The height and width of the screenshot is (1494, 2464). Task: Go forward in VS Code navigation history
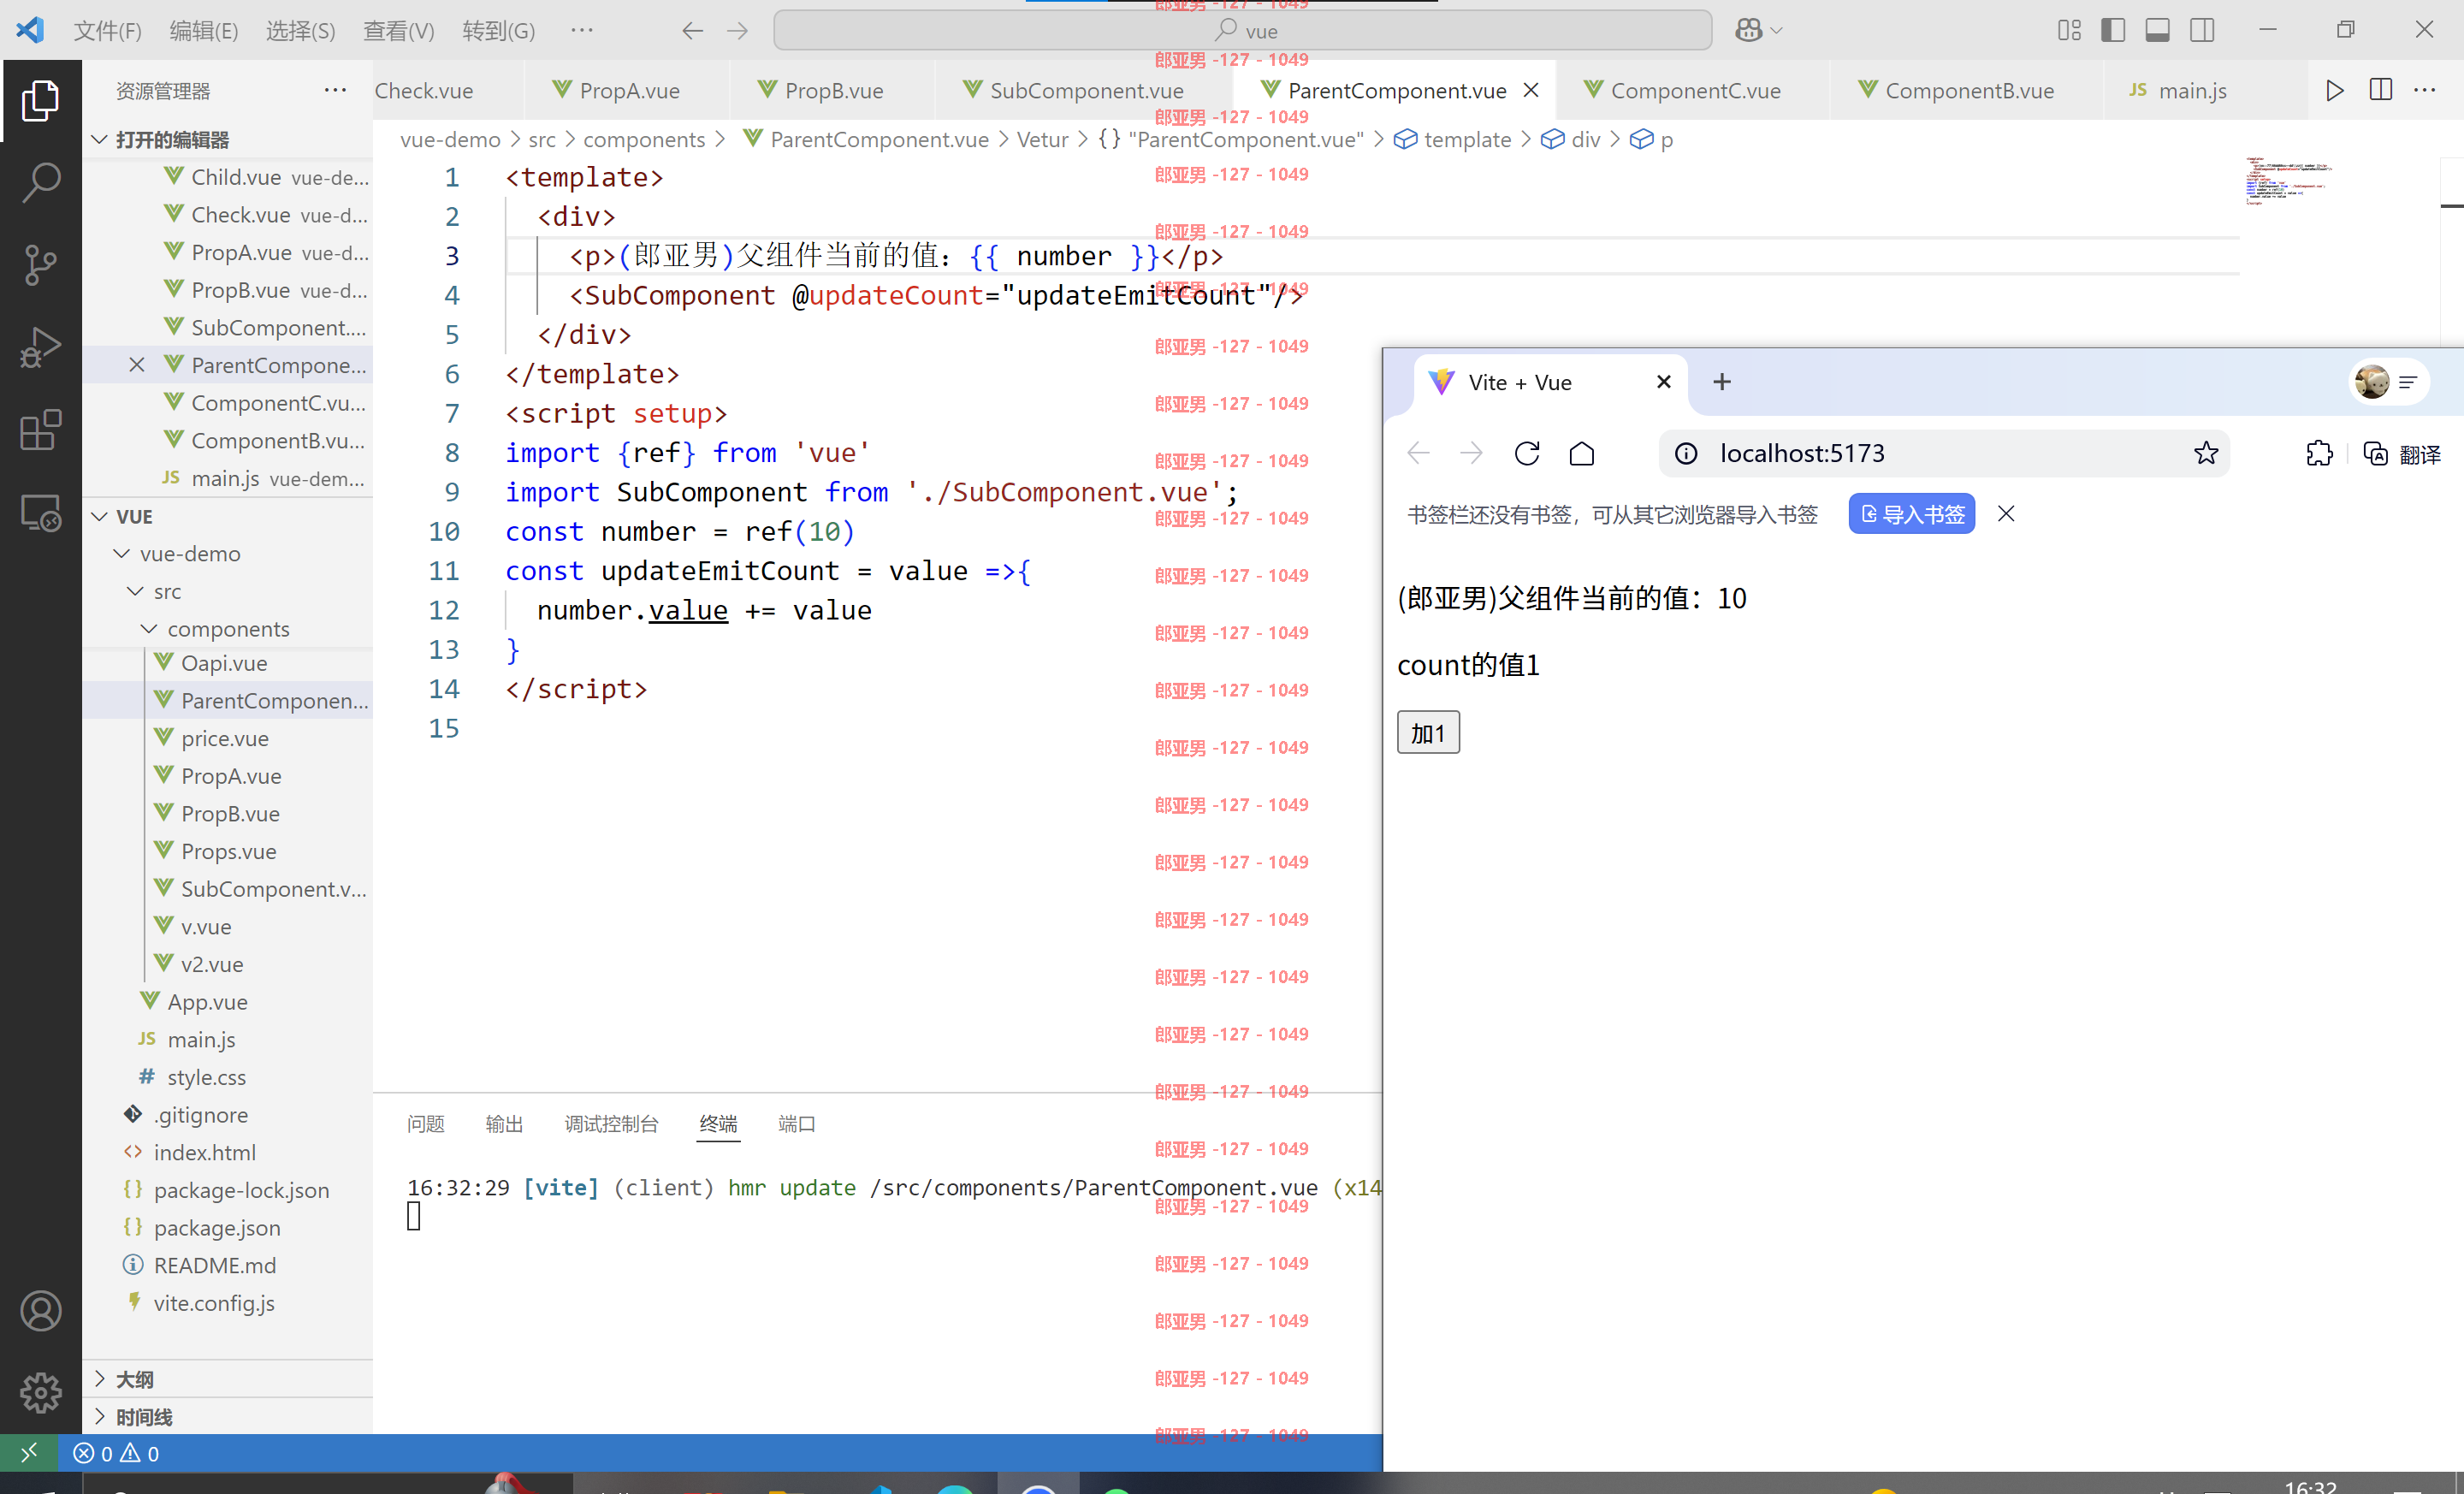point(737,30)
